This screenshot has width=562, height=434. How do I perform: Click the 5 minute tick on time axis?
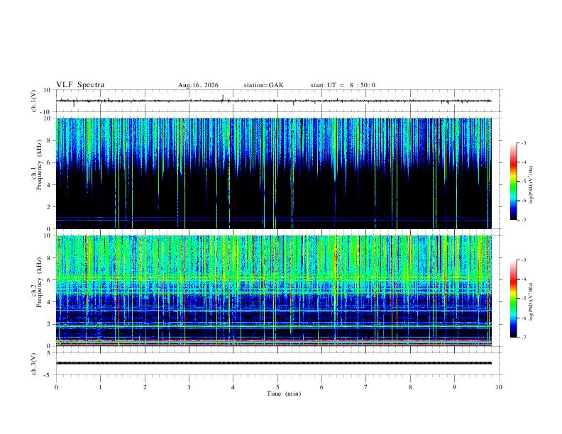tap(277, 387)
